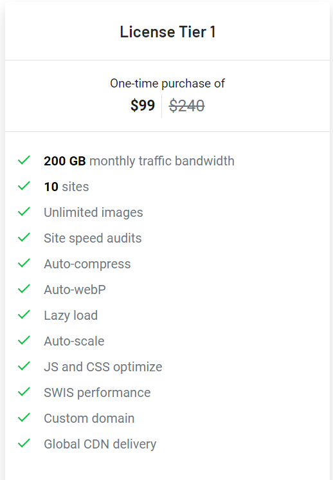Click the checkmark beside Global CDN delivery
Screen dimensions: 333x480
24,443
